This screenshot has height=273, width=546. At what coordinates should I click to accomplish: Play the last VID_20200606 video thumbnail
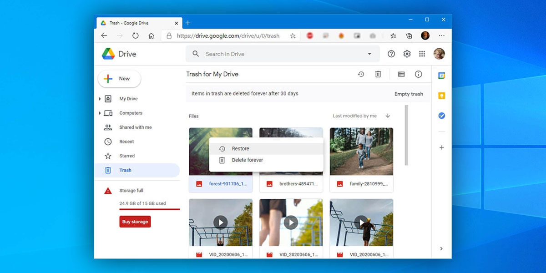point(361,222)
